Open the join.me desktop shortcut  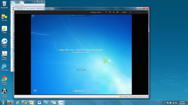click(4, 17)
